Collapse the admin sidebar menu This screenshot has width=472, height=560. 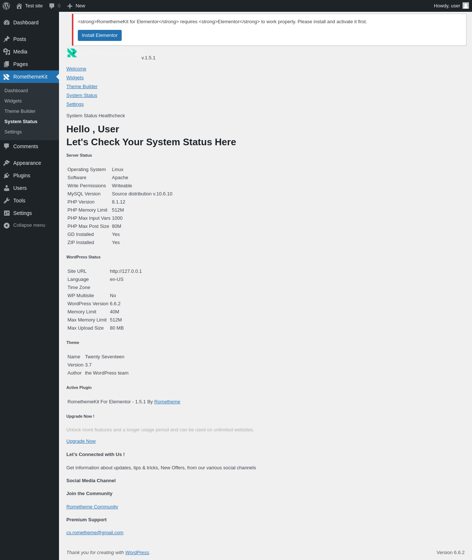pyautogui.click(x=29, y=225)
